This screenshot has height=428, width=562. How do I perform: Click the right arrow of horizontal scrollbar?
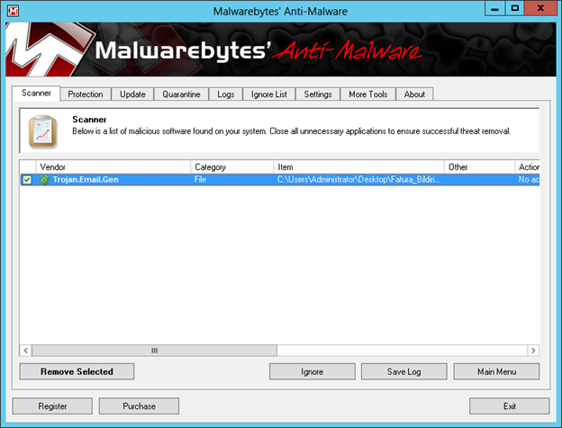533,351
